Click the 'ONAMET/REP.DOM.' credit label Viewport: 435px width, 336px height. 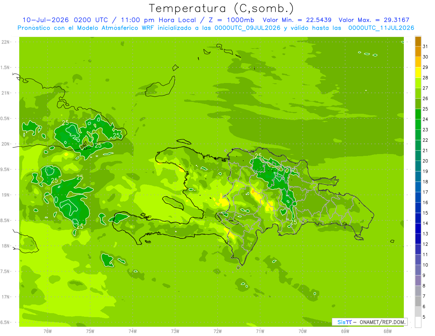pyautogui.click(x=382, y=322)
